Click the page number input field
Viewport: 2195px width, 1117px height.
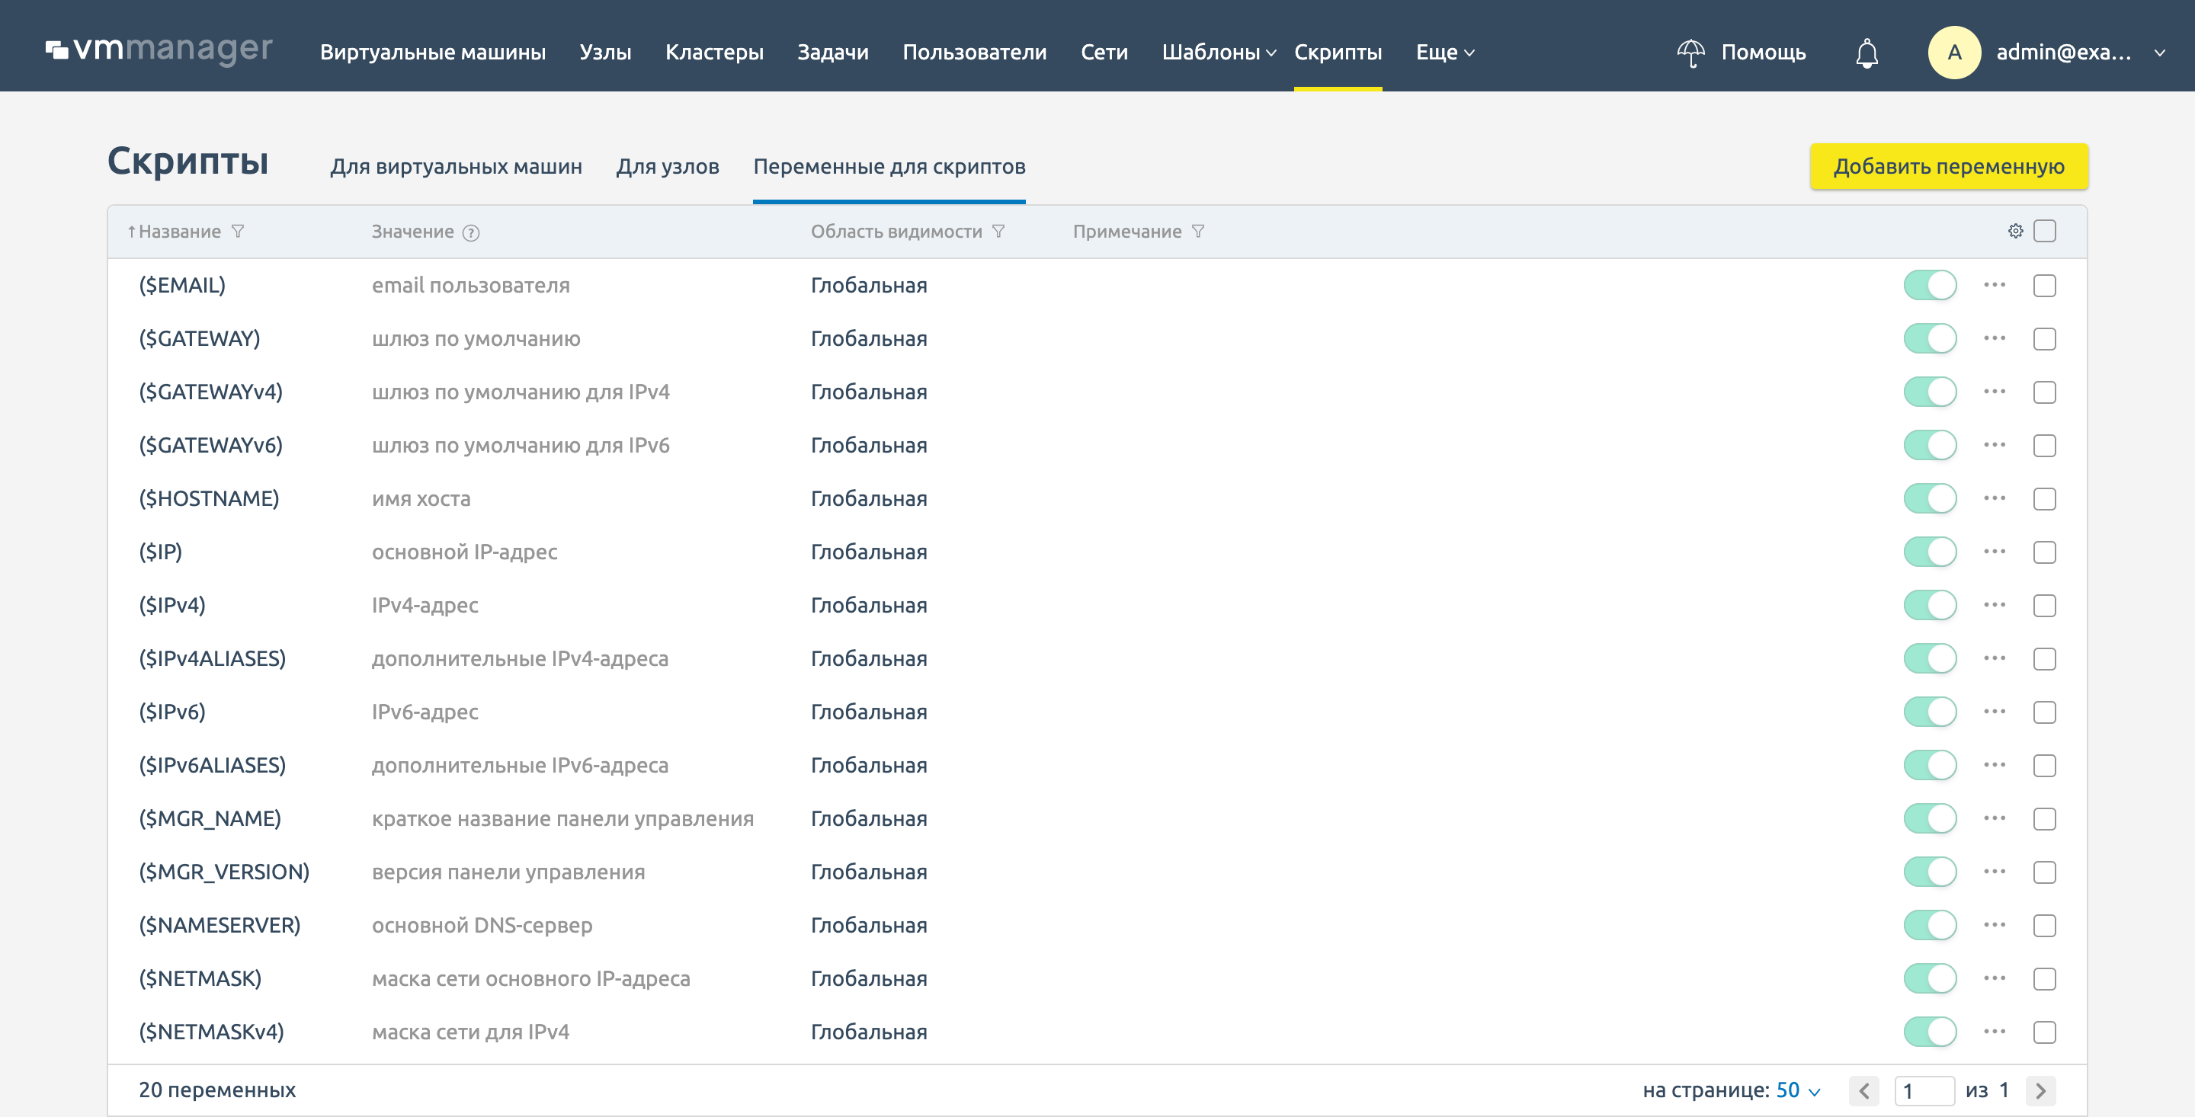click(x=1924, y=1090)
